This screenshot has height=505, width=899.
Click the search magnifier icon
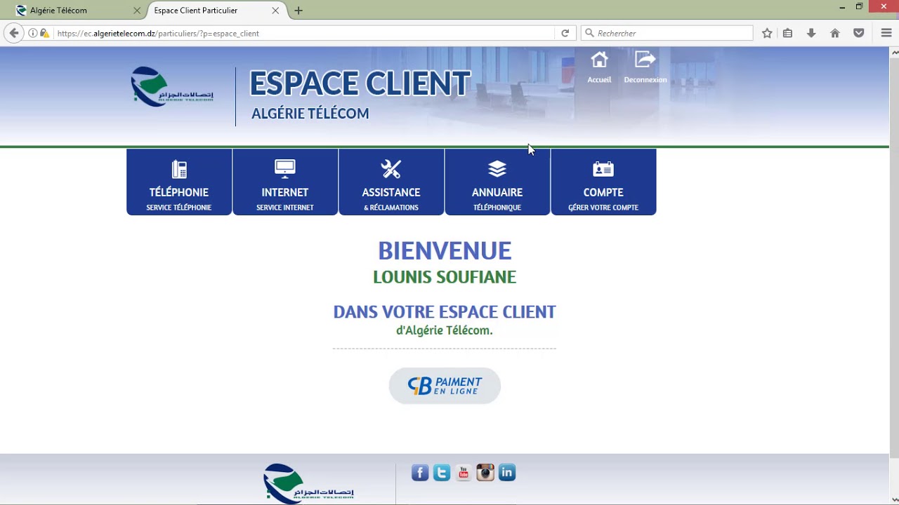(x=589, y=33)
